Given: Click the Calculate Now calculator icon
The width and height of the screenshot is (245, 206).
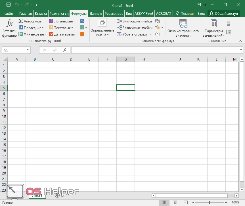Looking at the screenshot, I should 229,23.
